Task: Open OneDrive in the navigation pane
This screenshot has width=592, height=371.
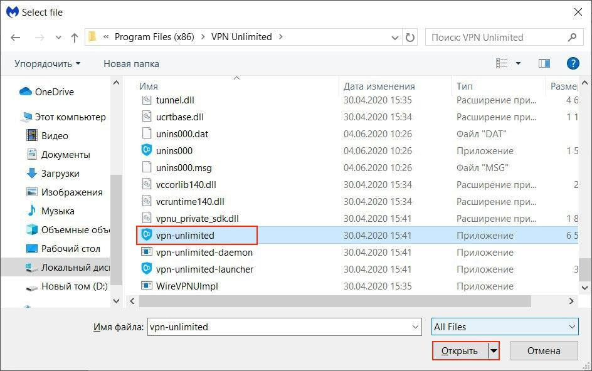Action: click(54, 92)
